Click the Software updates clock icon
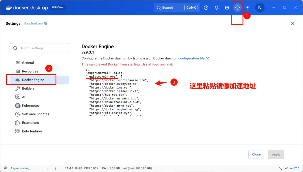This screenshot has width=303, height=172. coord(18,114)
